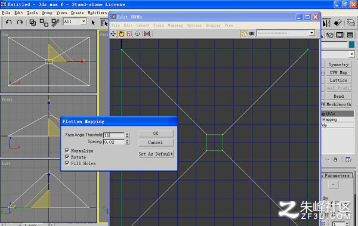Toggle the Rotate checkbox in Flatten Mapping

(67, 157)
